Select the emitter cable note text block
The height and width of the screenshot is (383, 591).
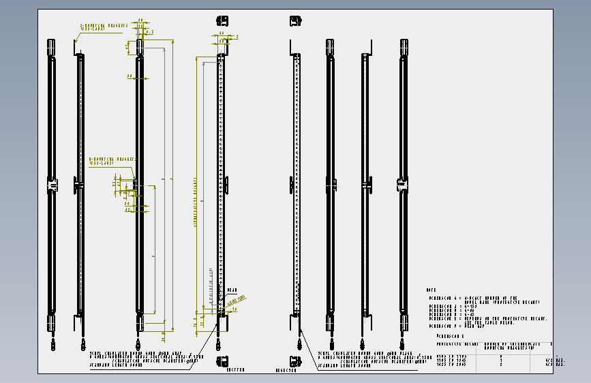coord(147,359)
